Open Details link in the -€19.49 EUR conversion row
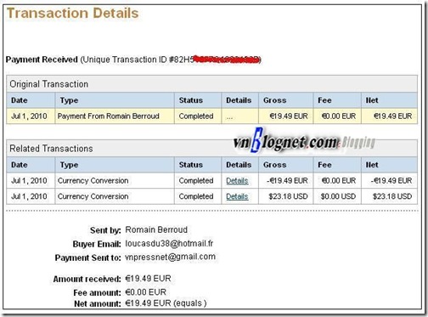This screenshot has height=317, width=428. point(237,181)
